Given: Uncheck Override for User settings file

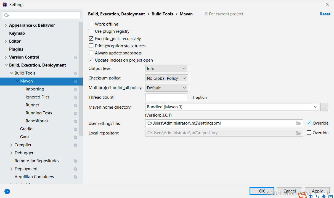Looking at the screenshot, I should coord(309,123).
